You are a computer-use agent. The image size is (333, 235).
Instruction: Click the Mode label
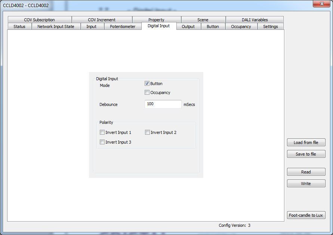(x=105, y=85)
